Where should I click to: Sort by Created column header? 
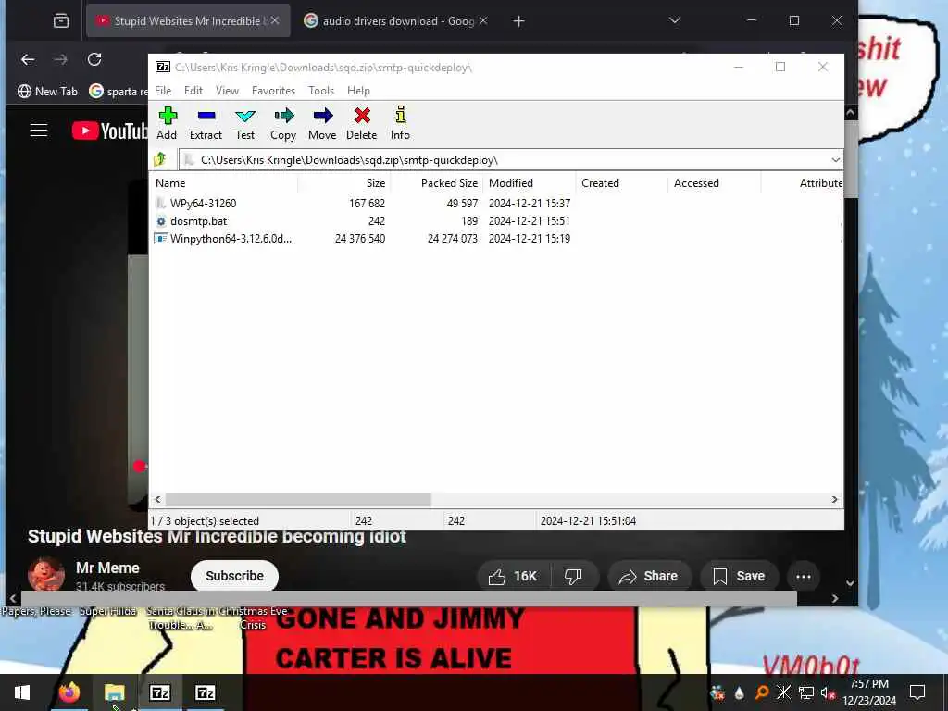click(x=621, y=183)
